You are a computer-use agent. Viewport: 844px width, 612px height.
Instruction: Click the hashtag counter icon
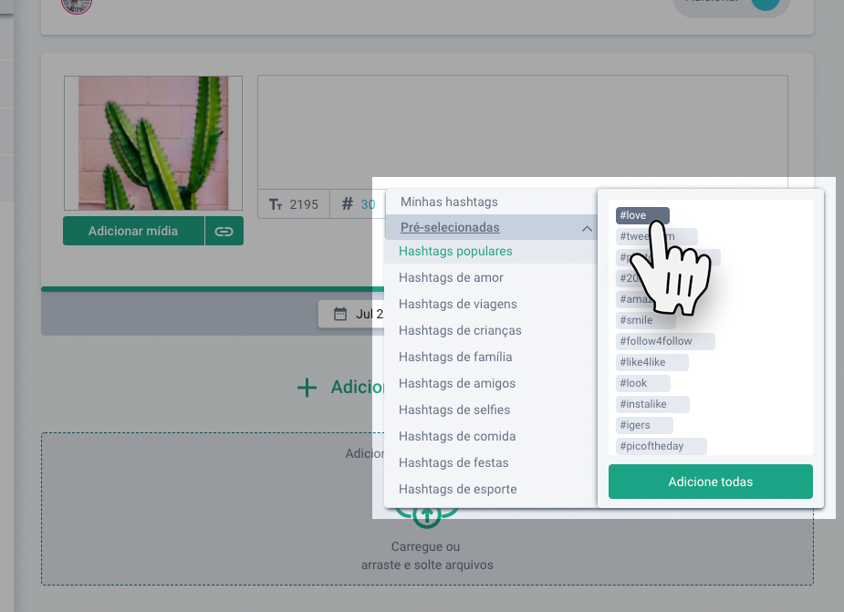tap(347, 204)
